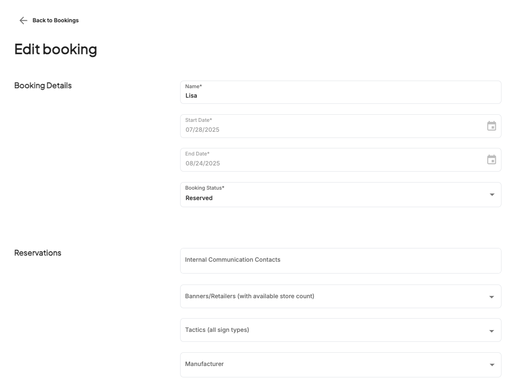Edit the Name field containing Lisa
This screenshot has width=529, height=385.
pos(341,92)
